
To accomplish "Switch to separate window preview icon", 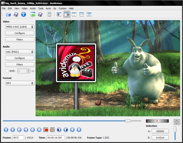I will click(89, 15).
